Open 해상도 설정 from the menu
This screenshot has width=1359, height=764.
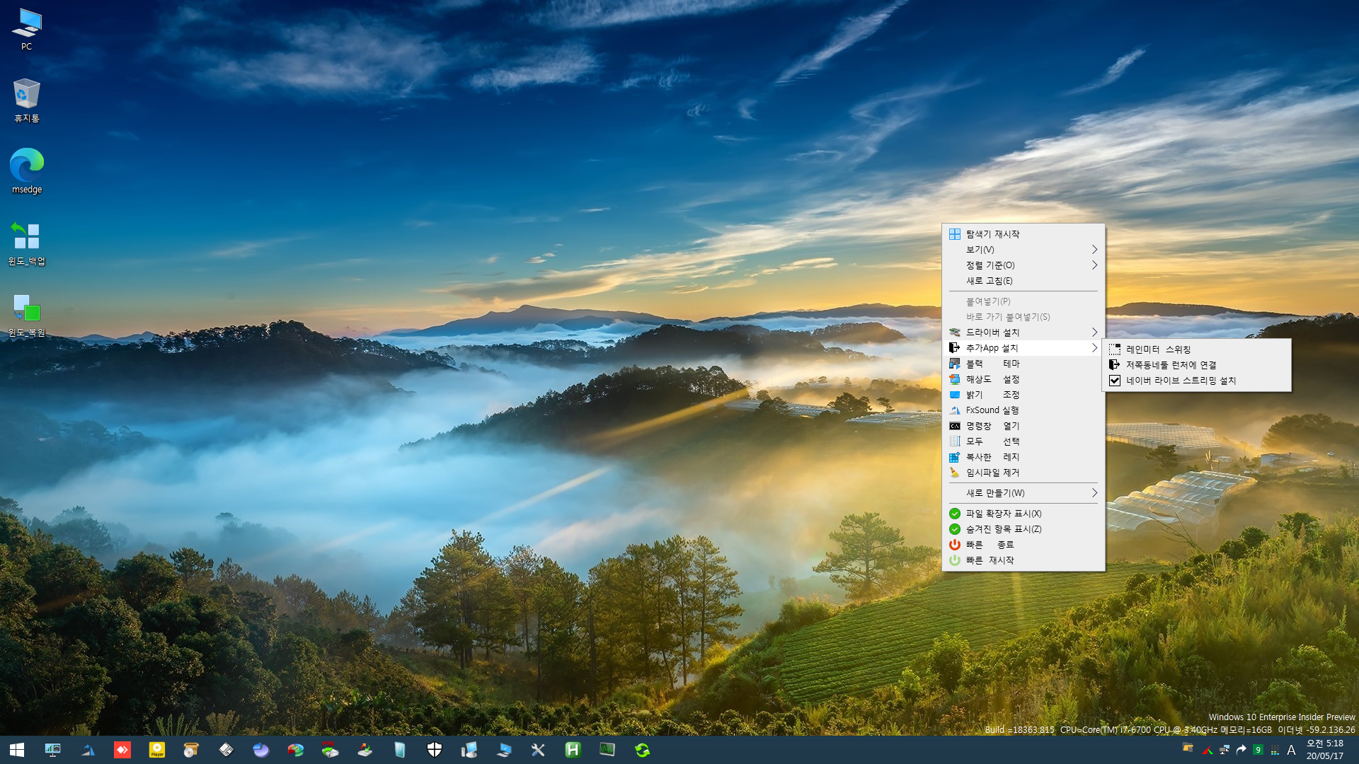point(1023,379)
